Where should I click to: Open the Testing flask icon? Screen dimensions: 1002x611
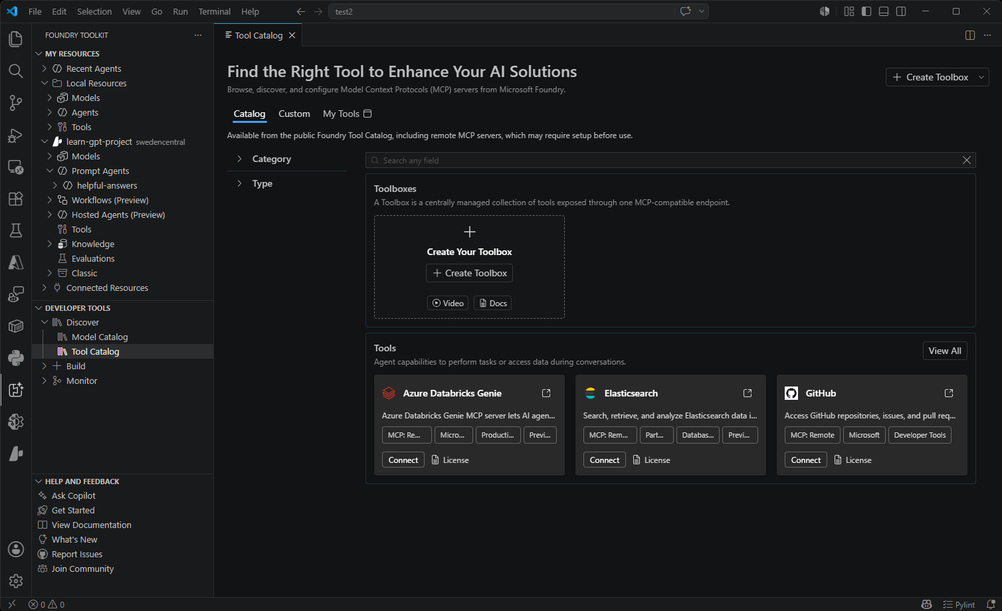click(15, 230)
